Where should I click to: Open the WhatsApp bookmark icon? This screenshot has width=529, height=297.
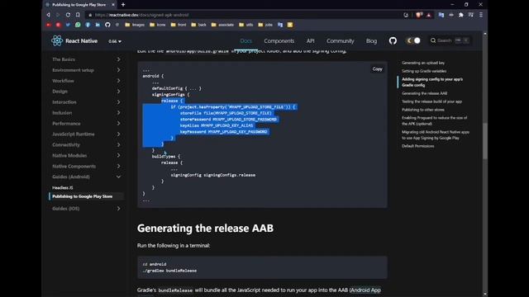coord(78,25)
